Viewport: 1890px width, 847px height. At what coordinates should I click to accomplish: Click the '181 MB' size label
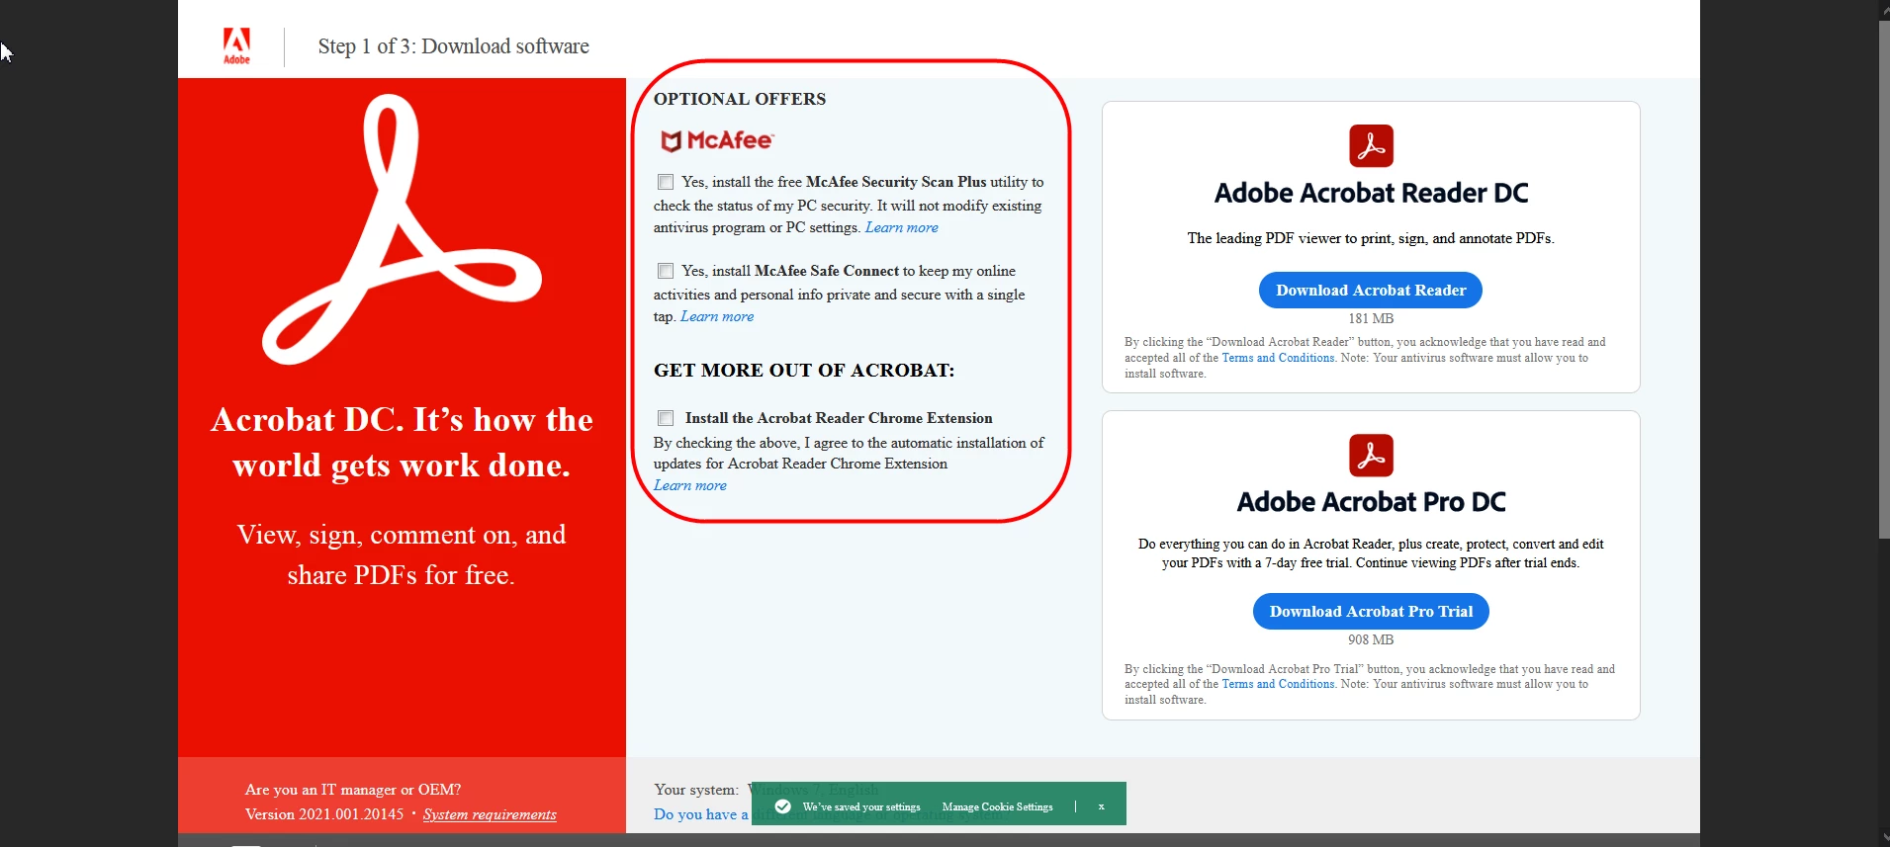pyautogui.click(x=1371, y=318)
